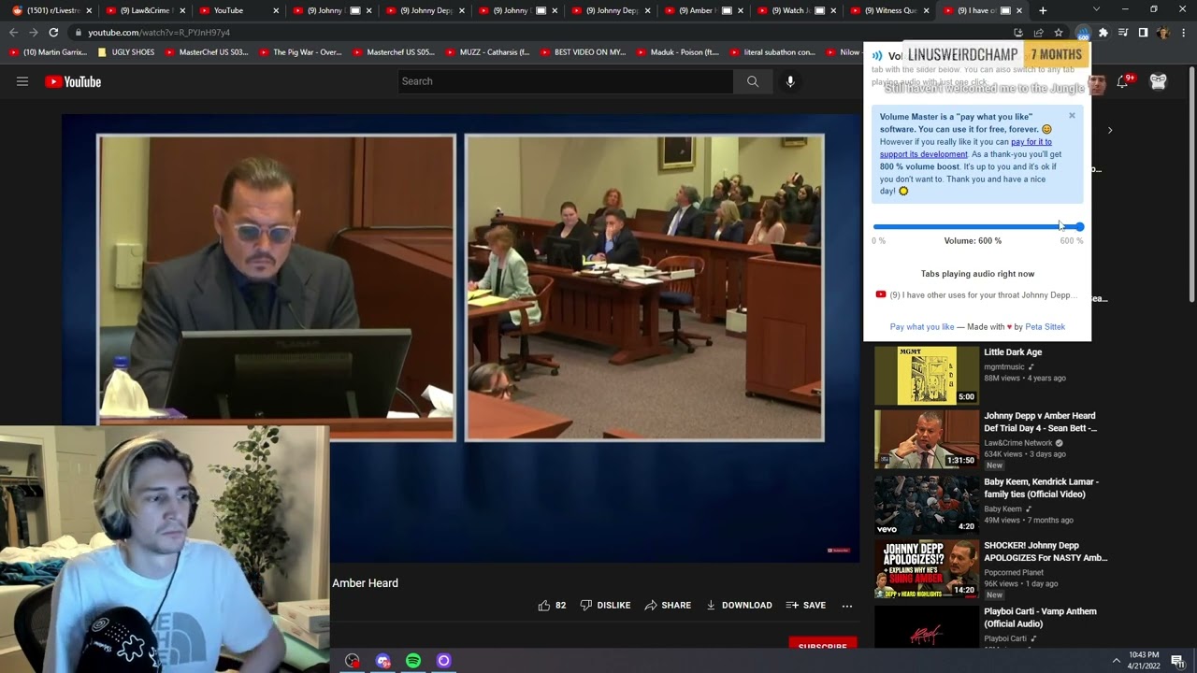This screenshot has width=1197, height=673.
Task: Open OBS icon in taskbar
Action: 353,661
